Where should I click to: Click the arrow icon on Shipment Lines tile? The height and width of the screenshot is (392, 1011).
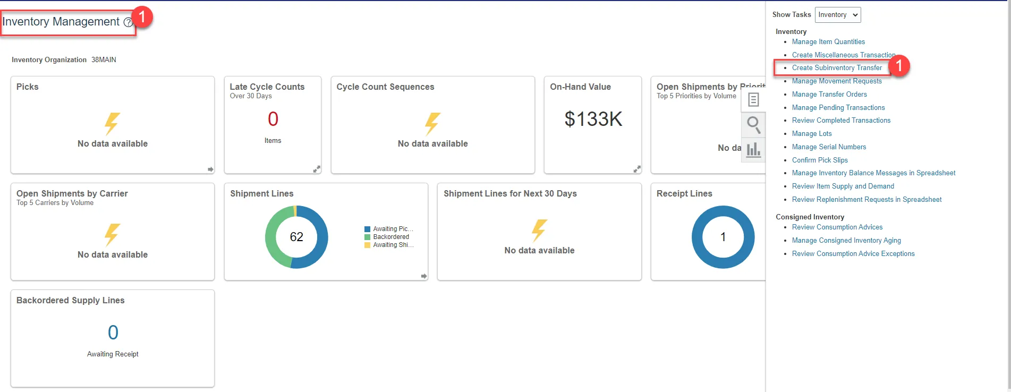click(424, 276)
